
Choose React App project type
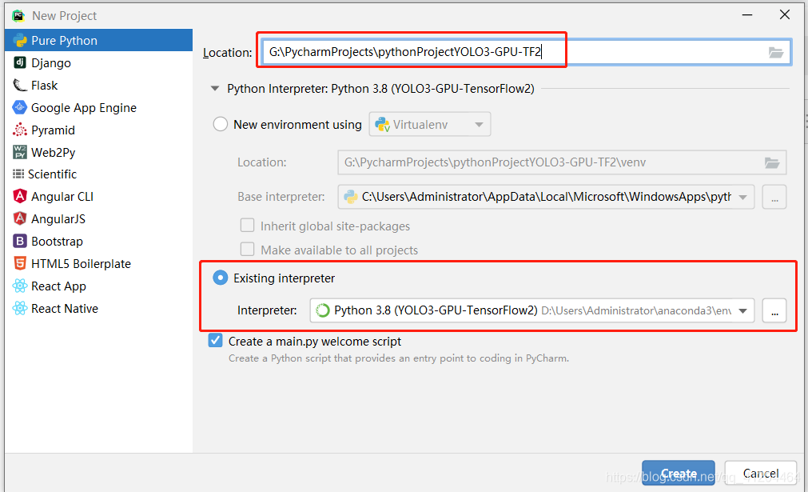(x=98, y=286)
